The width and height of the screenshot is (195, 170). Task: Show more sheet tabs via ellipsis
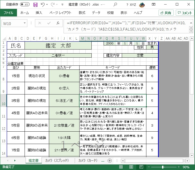pos(103,161)
